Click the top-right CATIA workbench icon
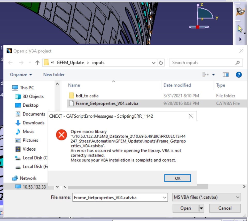Viewport: 248px width, 221px height. (x=240, y=12)
